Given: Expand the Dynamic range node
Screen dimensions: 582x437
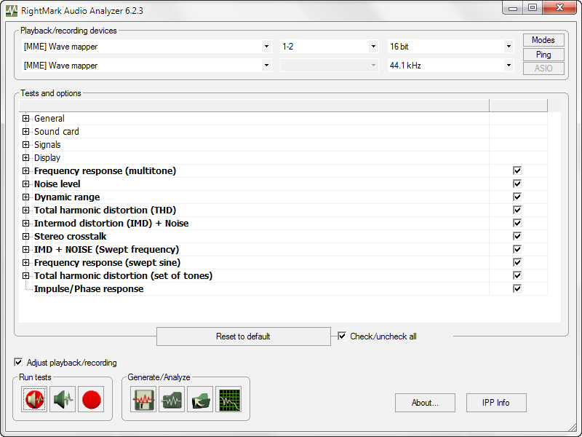Looking at the screenshot, I should point(25,197).
